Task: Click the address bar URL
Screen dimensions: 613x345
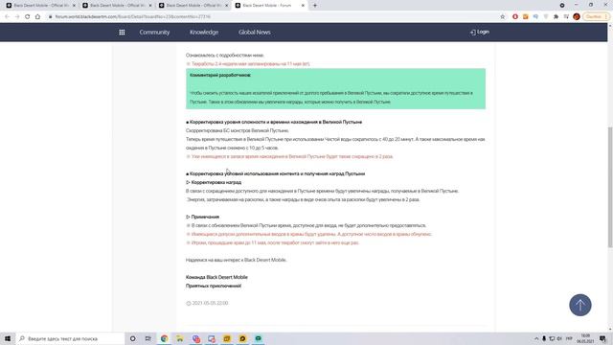Action: point(133,17)
